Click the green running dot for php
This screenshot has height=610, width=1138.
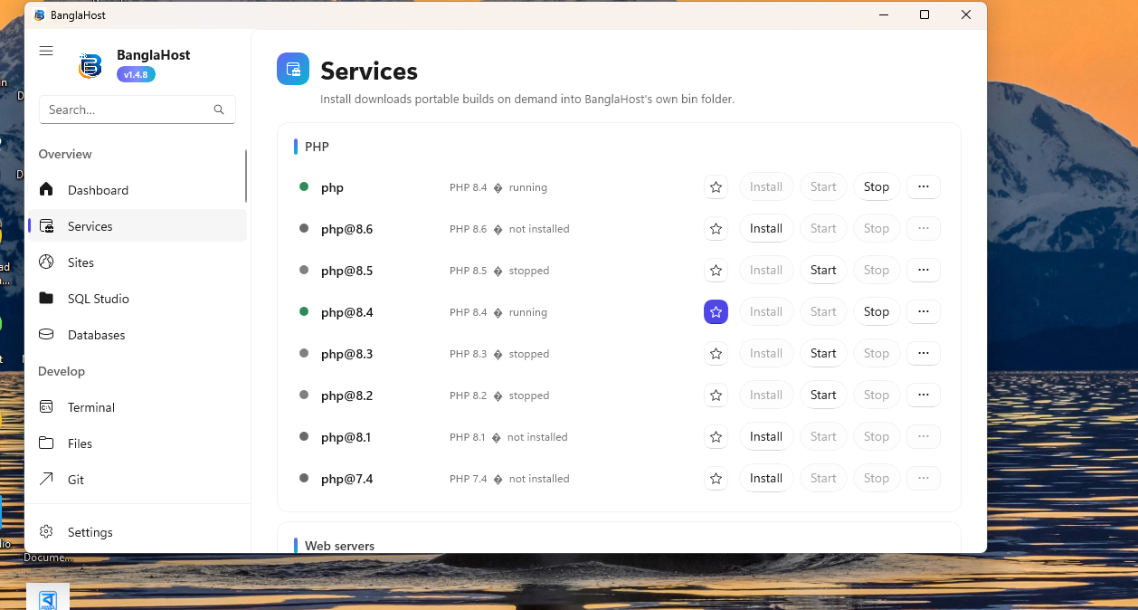tap(304, 186)
